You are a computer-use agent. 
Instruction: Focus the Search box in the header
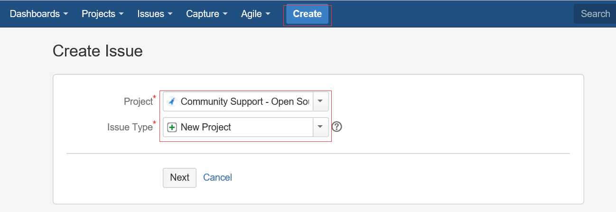(595, 14)
